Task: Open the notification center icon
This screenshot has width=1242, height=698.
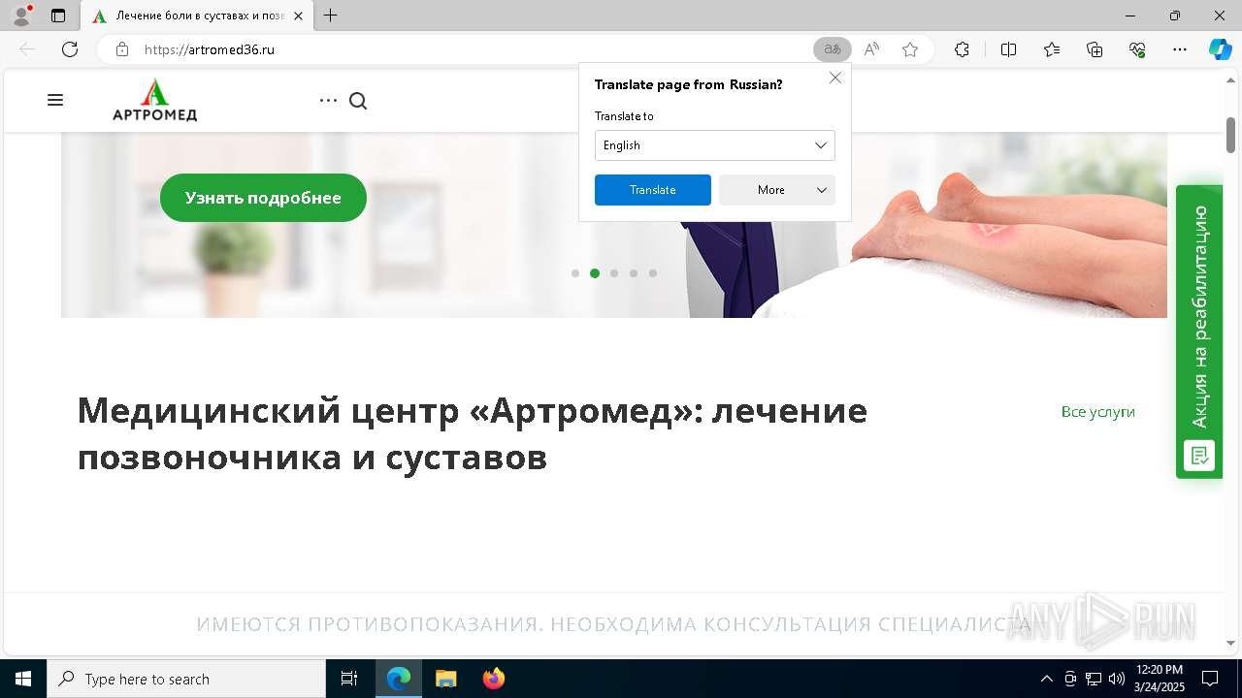Action: (x=1210, y=679)
